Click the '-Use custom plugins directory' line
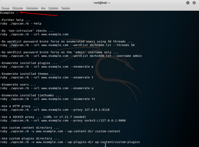The height and width of the screenshot is (147, 199). (30, 139)
